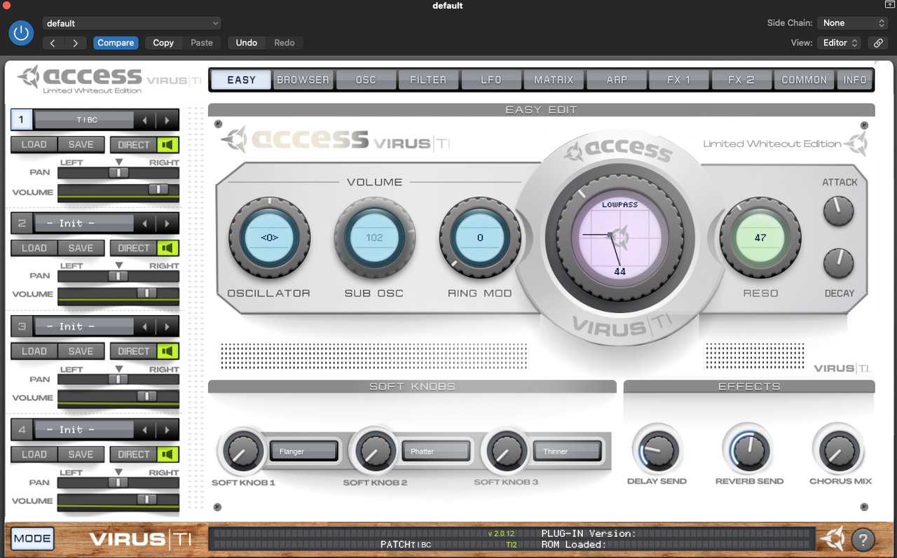The height and width of the screenshot is (558, 897).
Task: Click the Access star logo in bottom bar
Action: 833,539
